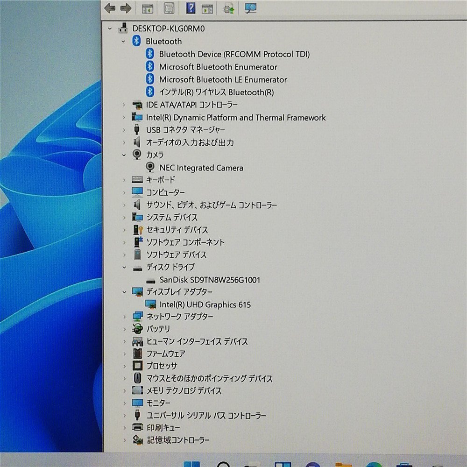
Task: Collapse the ディスク ドライブ category
Action: pyautogui.click(x=125, y=267)
